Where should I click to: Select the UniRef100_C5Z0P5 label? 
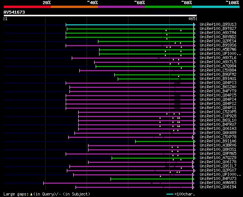coord(218,112)
